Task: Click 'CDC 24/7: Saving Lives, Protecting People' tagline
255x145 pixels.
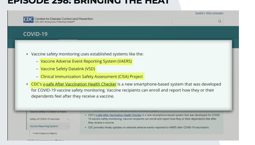Action: (55, 22)
